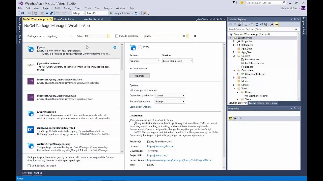This screenshot has height=181, width=323.
Task: Collapse the Controllers folder node
Action: (234, 70)
